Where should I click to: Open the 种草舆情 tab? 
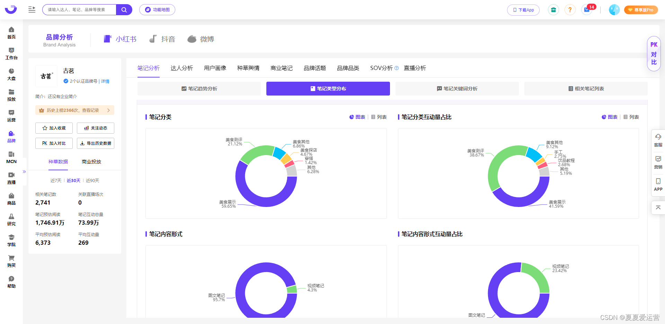248,68
